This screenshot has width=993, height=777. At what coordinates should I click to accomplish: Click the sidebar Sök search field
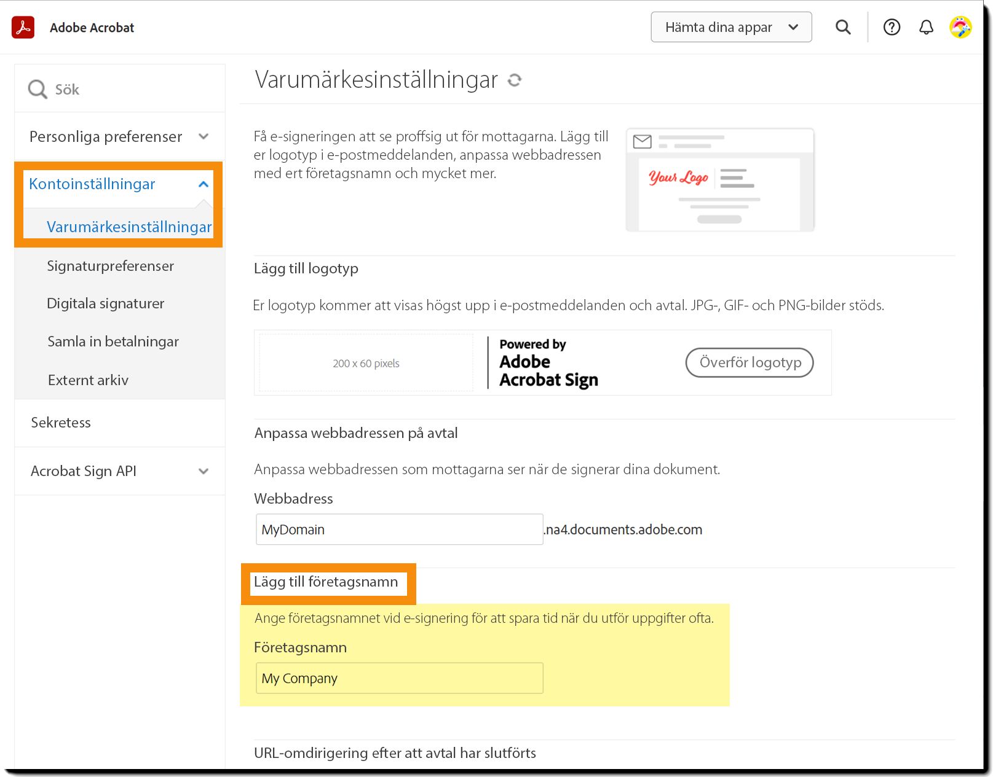click(120, 89)
